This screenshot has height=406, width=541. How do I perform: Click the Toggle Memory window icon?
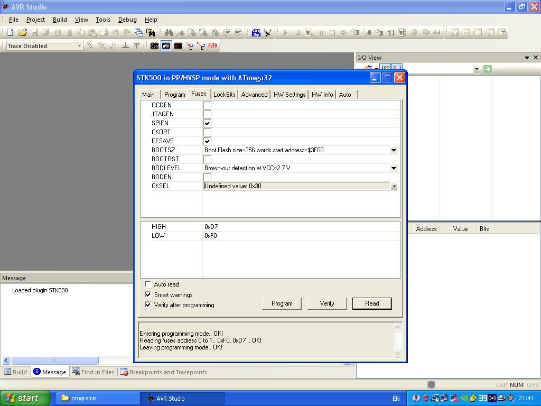(478, 32)
